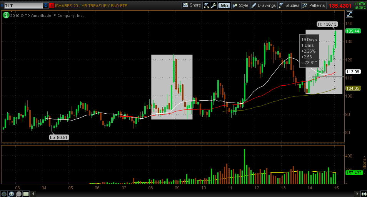
Task: Click the zoom in magnifier icon
Action: [x=11, y=194]
